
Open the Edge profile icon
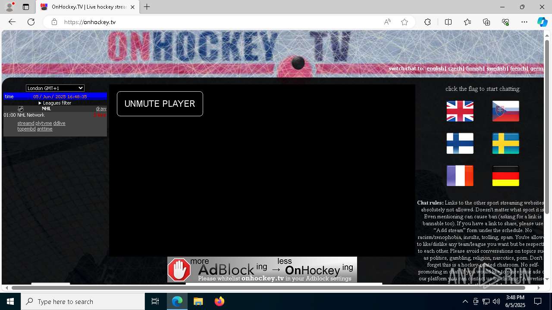[9, 7]
